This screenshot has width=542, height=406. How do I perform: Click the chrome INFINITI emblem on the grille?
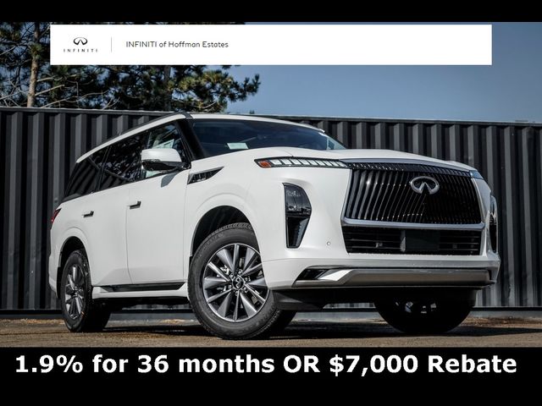[x=424, y=184]
